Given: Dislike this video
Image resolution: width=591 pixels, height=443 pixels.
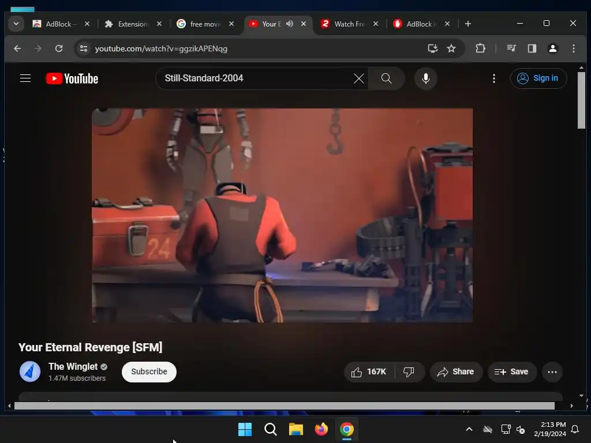Looking at the screenshot, I should [x=409, y=372].
